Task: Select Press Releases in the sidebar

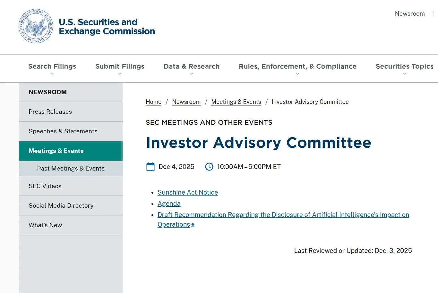Action: point(50,112)
